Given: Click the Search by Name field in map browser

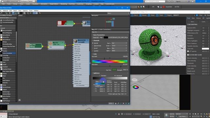Looking at the screenshot, I should pyautogui.click(x=8, y=18).
